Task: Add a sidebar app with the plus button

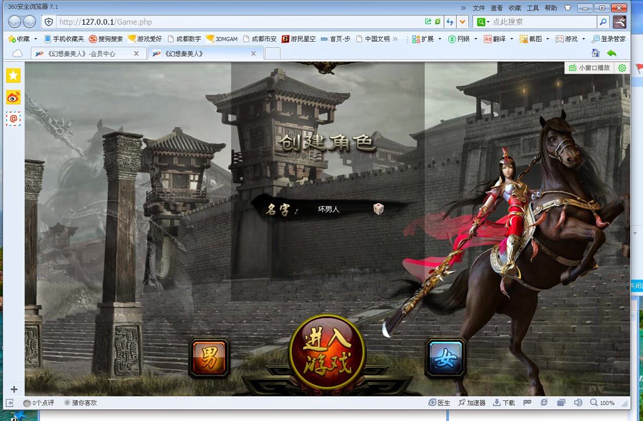Action: 14,389
